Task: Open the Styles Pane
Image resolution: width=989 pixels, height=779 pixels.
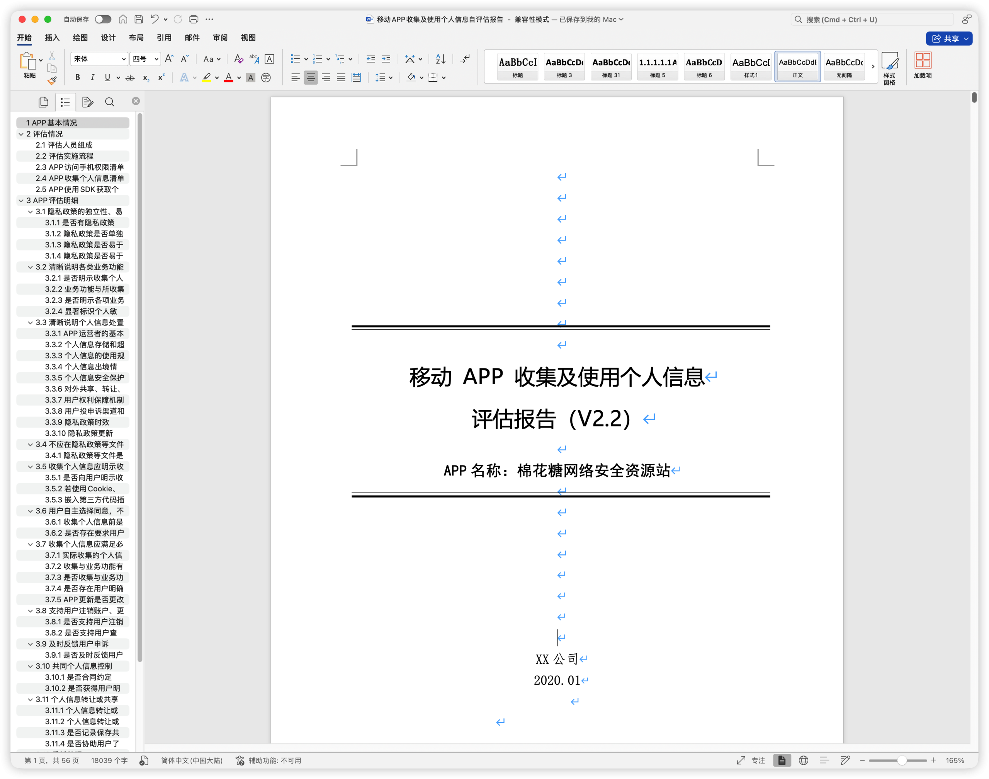Action: [889, 68]
